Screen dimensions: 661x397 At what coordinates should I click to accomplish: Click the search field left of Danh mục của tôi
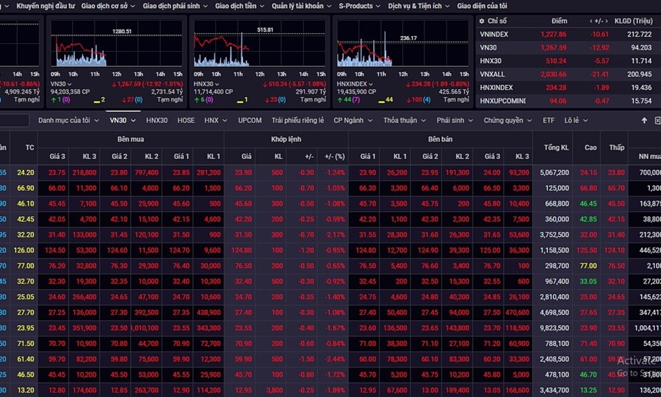(14, 120)
